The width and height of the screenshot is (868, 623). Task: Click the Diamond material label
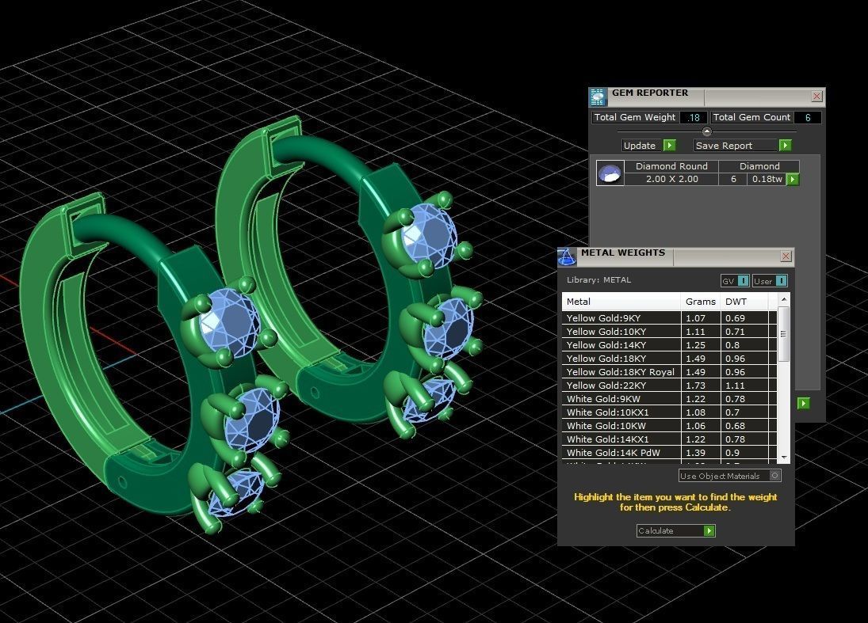click(x=759, y=166)
